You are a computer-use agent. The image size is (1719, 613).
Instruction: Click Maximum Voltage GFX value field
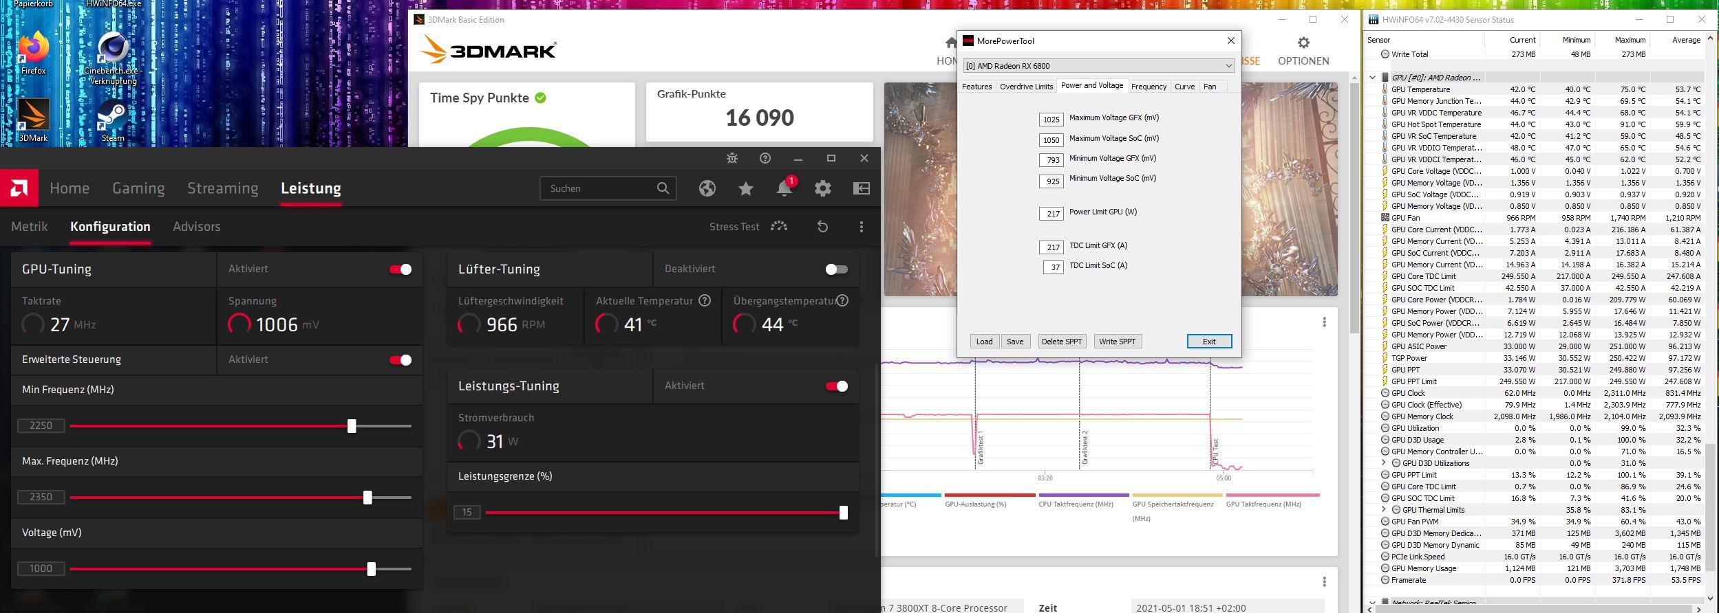(1051, 120)
